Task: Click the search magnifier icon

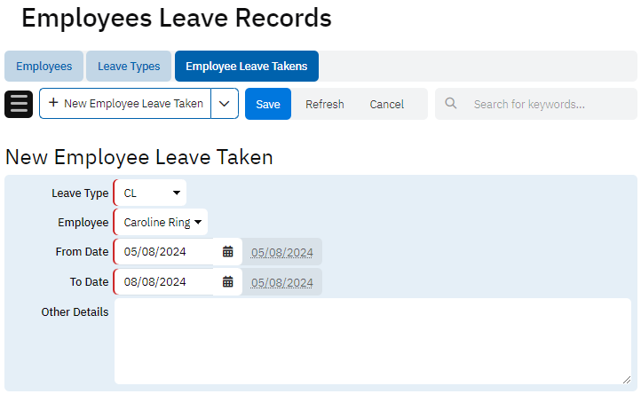Action: click(x=451, y=104)
